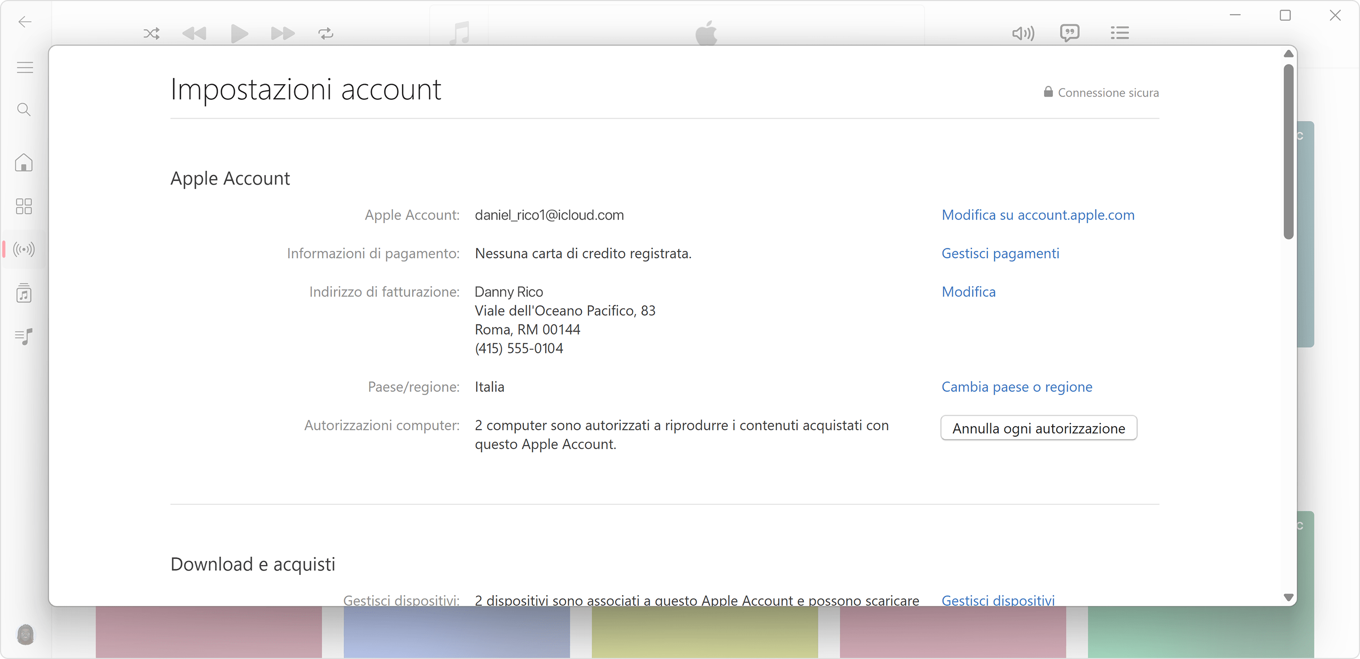Viewport: 1360px width, 659px height.
Task: Open the Up Next queue list
Action: (x=1119, y=33)
